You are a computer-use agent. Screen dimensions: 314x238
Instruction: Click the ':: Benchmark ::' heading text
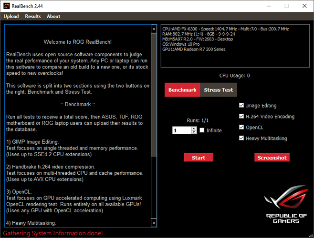(78, 104)
